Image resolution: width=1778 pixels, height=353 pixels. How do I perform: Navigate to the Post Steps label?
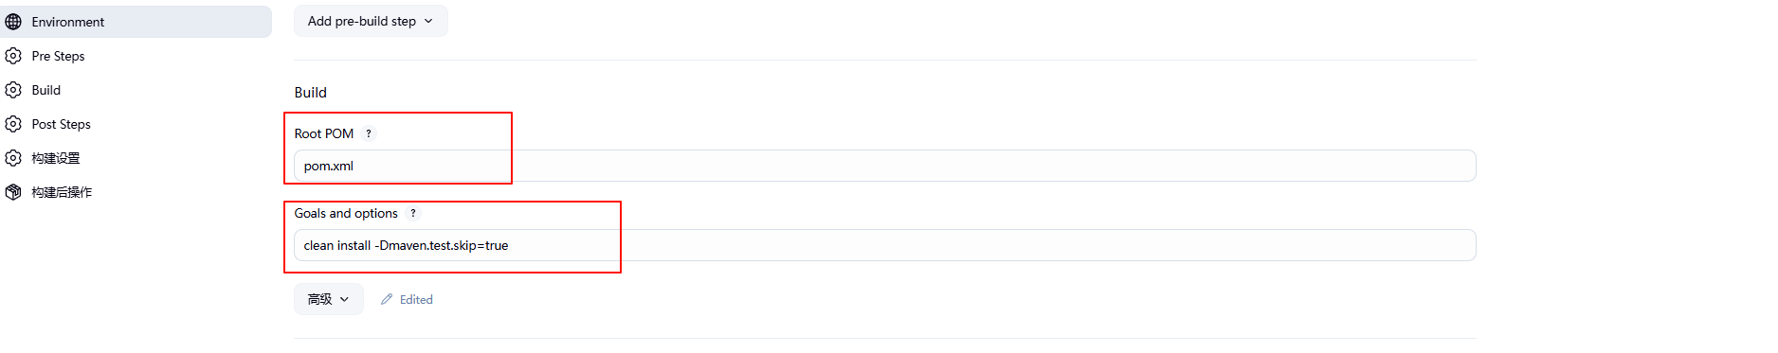[x=61, y=124]
